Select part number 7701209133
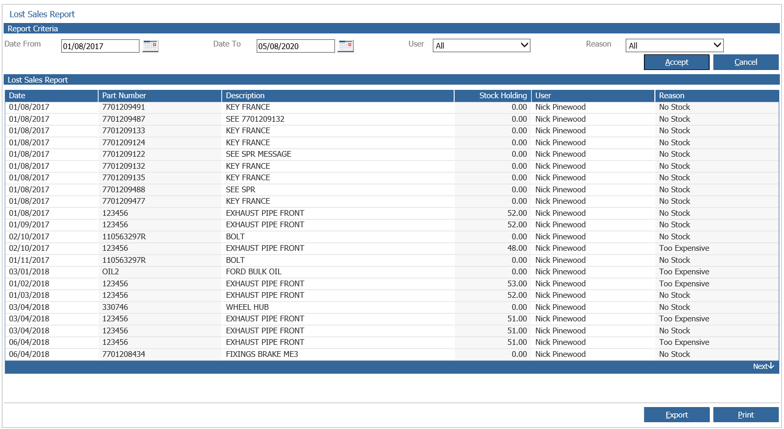 (x=124, y=131)
